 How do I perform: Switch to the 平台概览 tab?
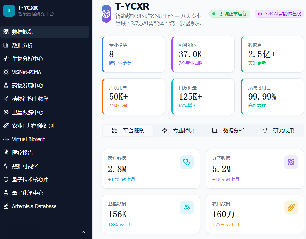pyautogui.click(x=128, y=130)
